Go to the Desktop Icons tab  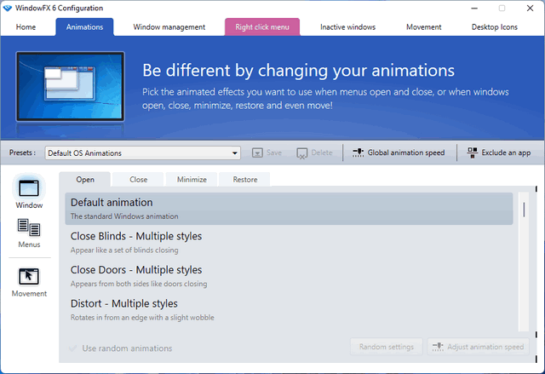click(x=494, y=27)
